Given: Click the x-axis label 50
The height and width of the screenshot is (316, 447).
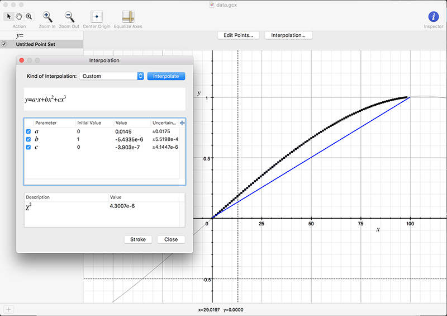Looking at the screenshot, I should pos(311,224).
